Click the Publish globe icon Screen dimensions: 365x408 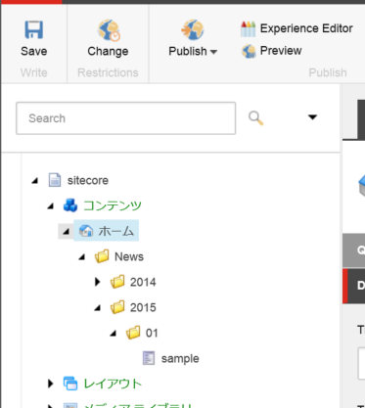tap(193, 29)
